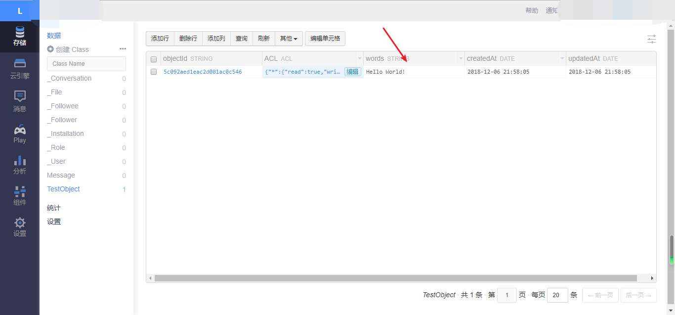Open the words column dropdown arrow

click(461, 58)
